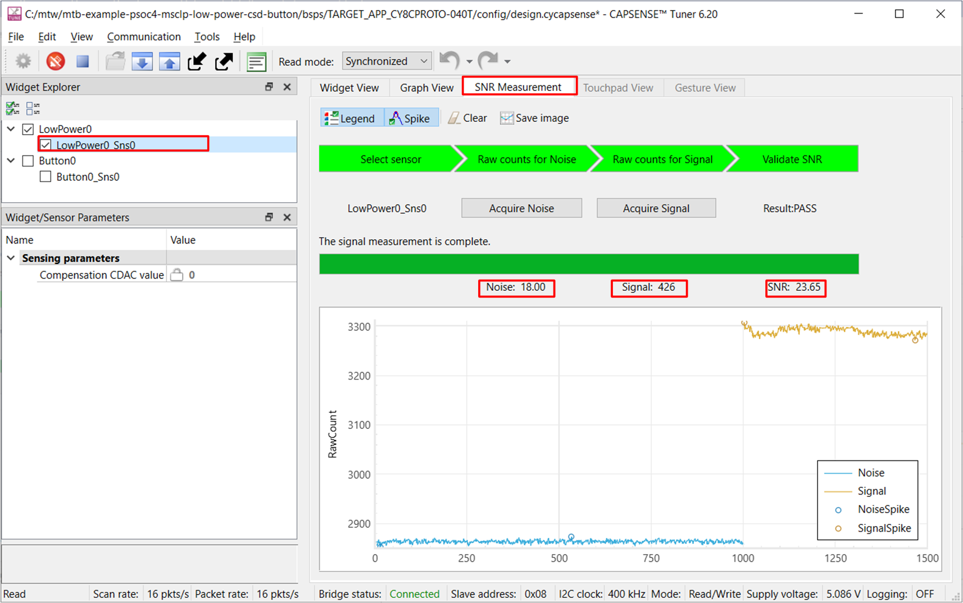Screen dimensions: 963x603
Task: Open the Tools menu
Action: tap(207, 36)
